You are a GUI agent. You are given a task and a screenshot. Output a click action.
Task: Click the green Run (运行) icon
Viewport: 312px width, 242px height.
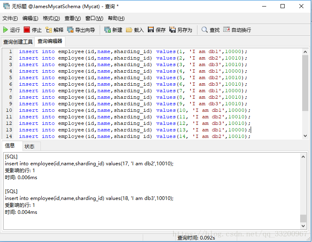(x=6, y=30)
